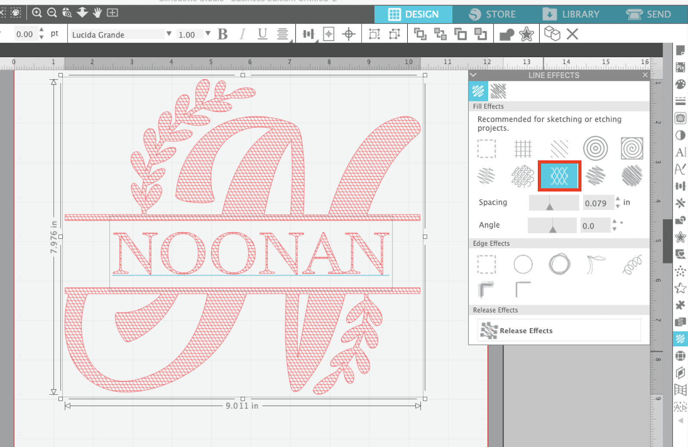
Task: Open the Align options toolbar icon
Action: coord(308,34)
